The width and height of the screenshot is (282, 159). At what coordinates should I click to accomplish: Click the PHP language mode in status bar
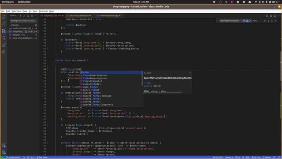pyautogui.click(x=248, y=157)
